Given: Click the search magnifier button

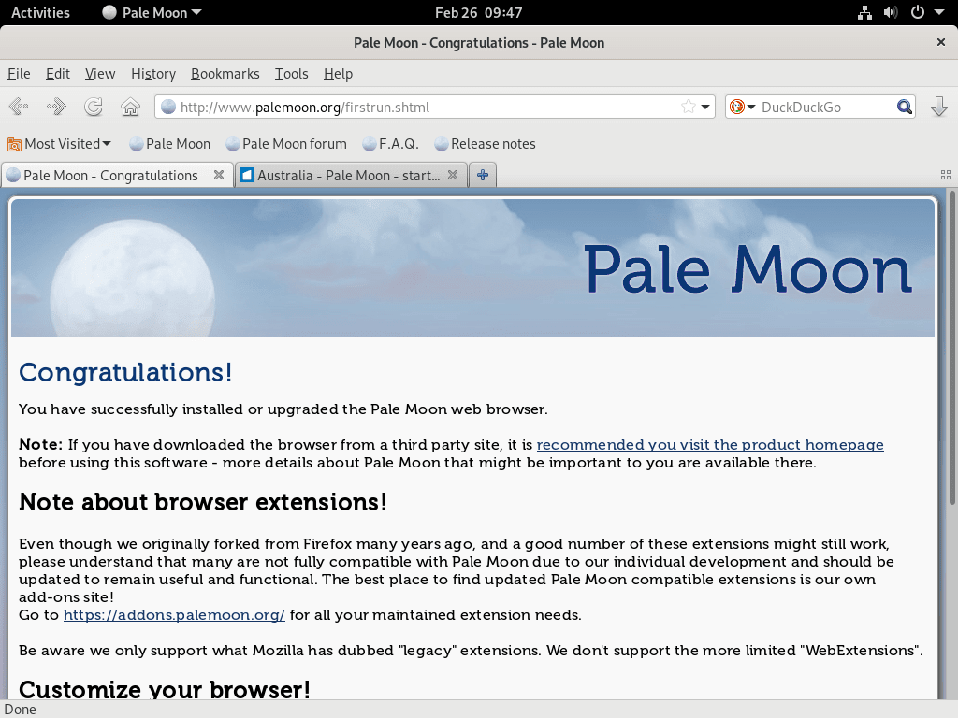Looking at the screenshot, I should (905, 107).
